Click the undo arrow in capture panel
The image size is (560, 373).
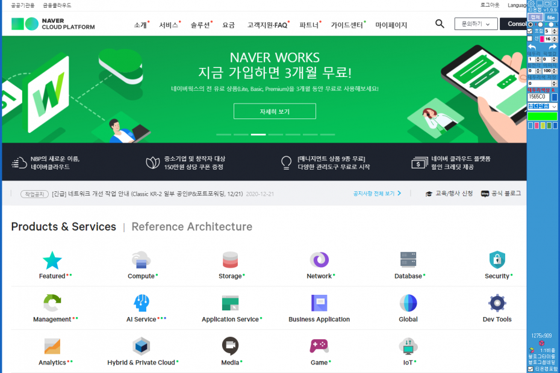coord(532,47)
